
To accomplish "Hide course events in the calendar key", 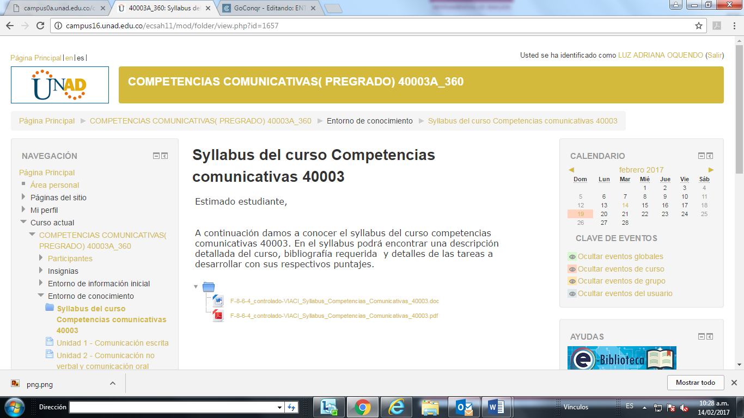I will coord(620,269).
